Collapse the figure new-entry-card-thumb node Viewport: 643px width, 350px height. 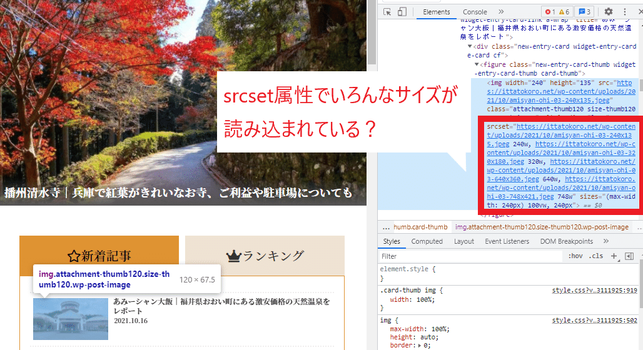tap(477, 64)
